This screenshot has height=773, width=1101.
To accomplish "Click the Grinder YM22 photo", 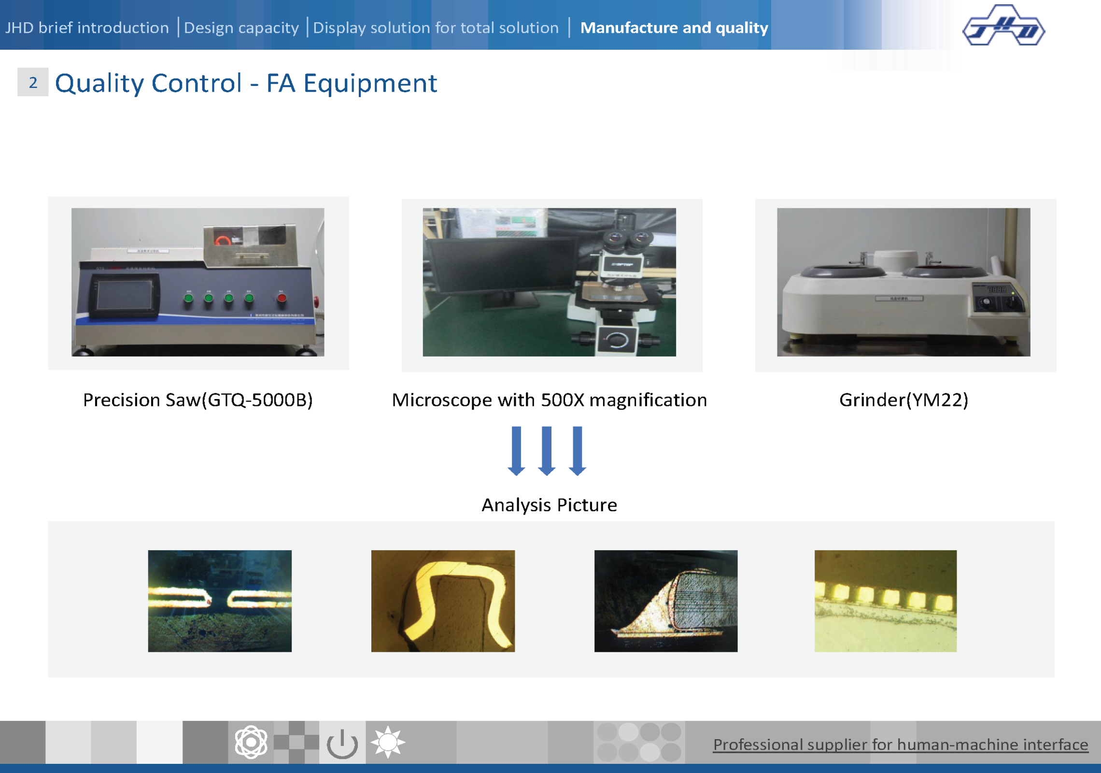I will point(903,282).
